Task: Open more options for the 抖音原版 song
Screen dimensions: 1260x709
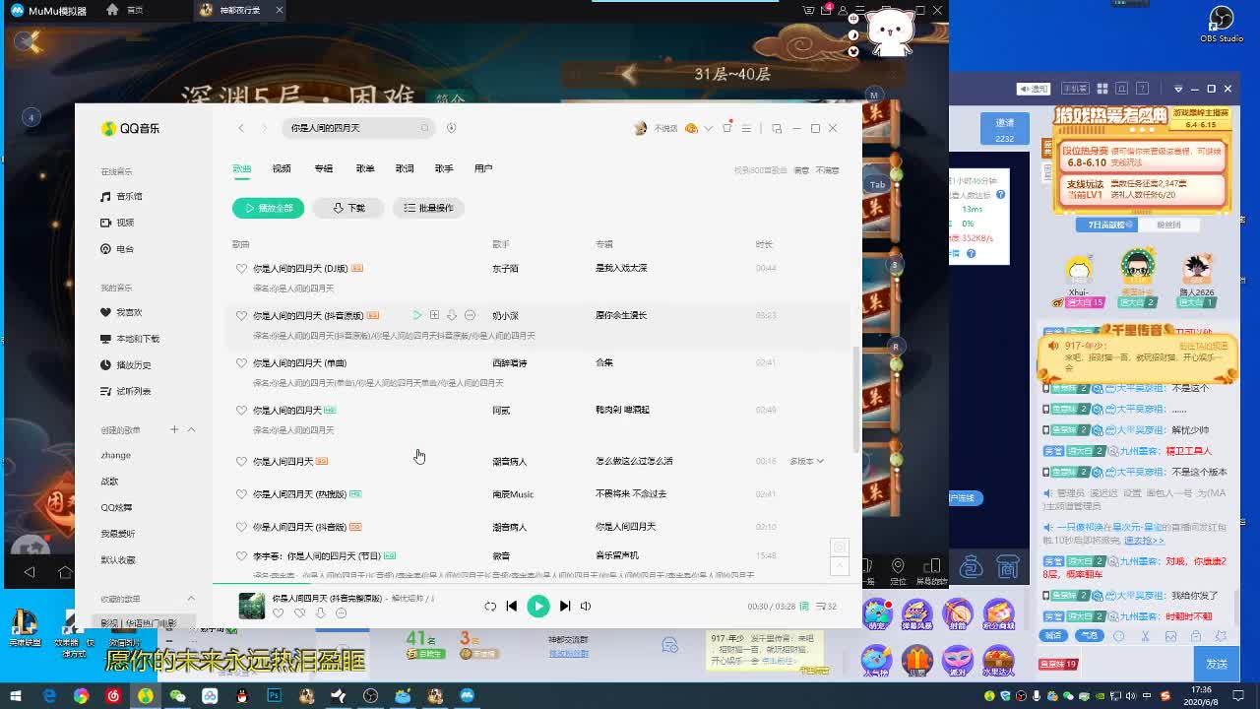Action: pos(470,315)
